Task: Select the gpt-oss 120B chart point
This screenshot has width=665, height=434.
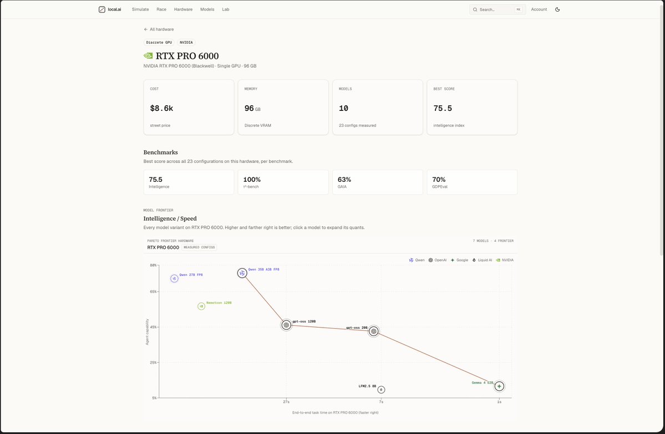Action: 286,325
